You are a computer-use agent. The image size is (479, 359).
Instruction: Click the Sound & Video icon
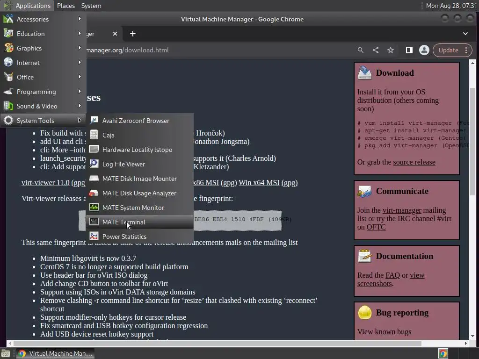tap(8, 106)
